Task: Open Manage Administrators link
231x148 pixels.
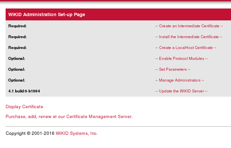Action: click(x=180, y=80)
